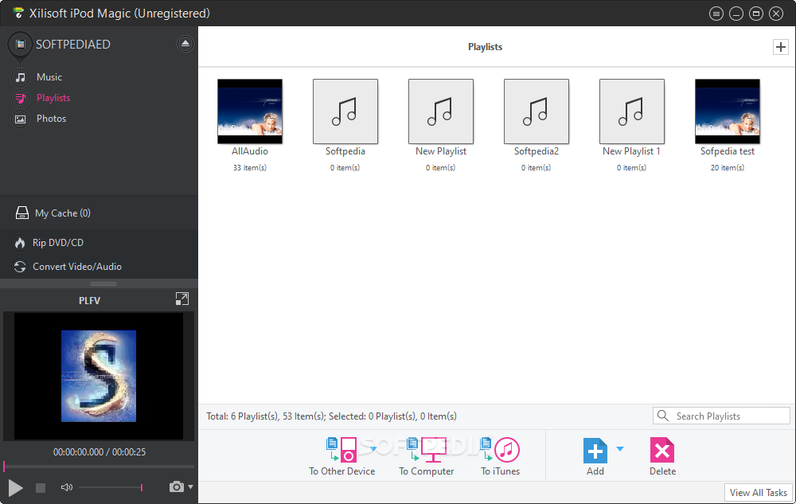The image size is (796, 504).
Task: Select the New Playlist 1 item
Action: (631, 111)
